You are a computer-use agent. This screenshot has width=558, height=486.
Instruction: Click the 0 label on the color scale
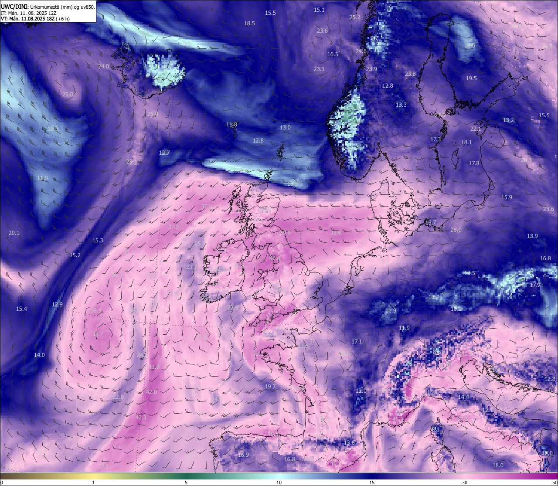point(1,483)
